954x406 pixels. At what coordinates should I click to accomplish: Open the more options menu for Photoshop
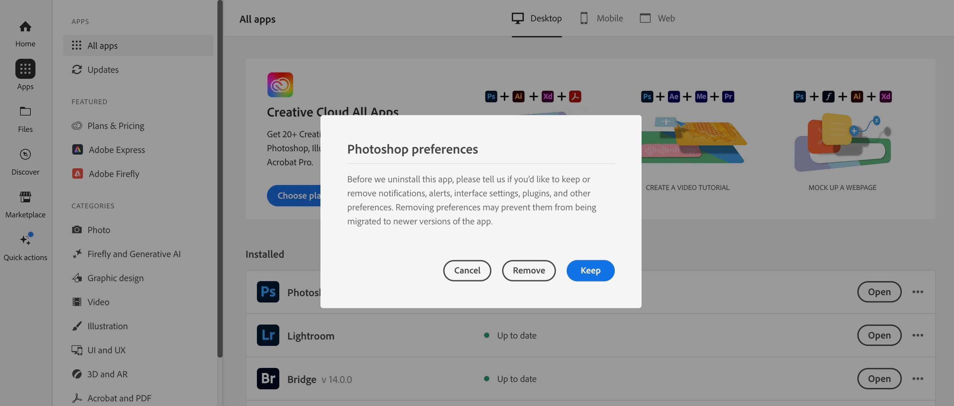pos(918,292)
